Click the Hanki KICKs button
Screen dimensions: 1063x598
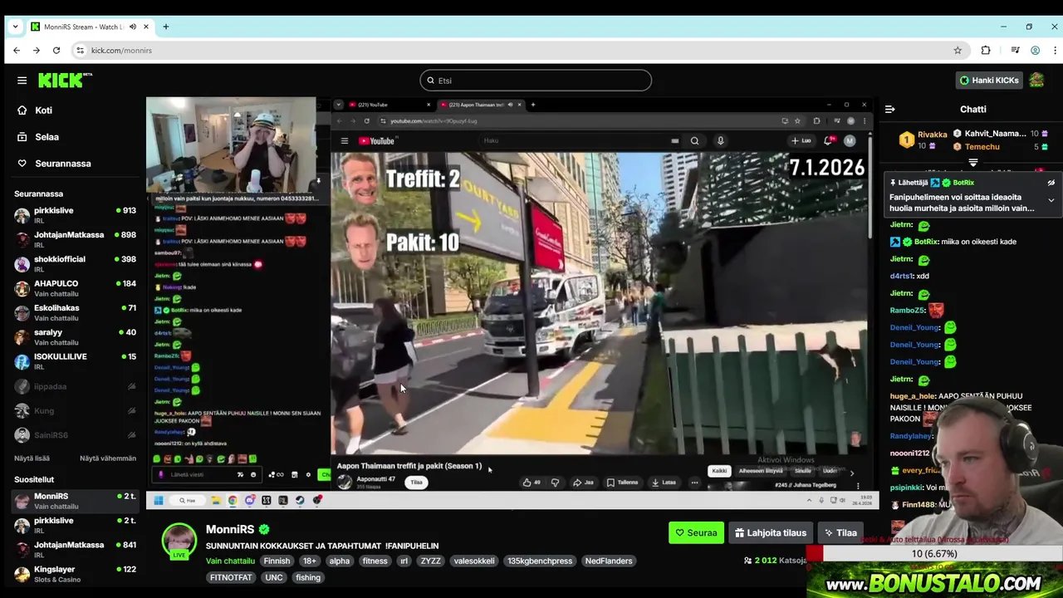click(989, 81)
